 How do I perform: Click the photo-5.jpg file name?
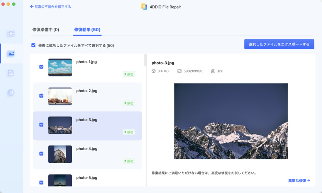pos(86,178)
